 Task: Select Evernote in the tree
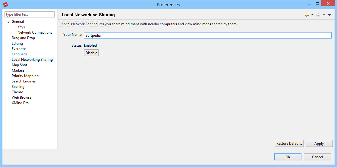(x=19, y=49)
